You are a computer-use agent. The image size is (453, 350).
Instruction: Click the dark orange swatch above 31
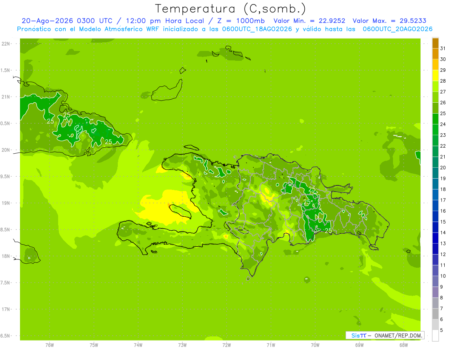pos(436,43)
